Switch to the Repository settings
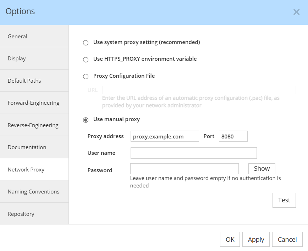The width and height of the screenshot is (308, 251). (x=21, y=214)
